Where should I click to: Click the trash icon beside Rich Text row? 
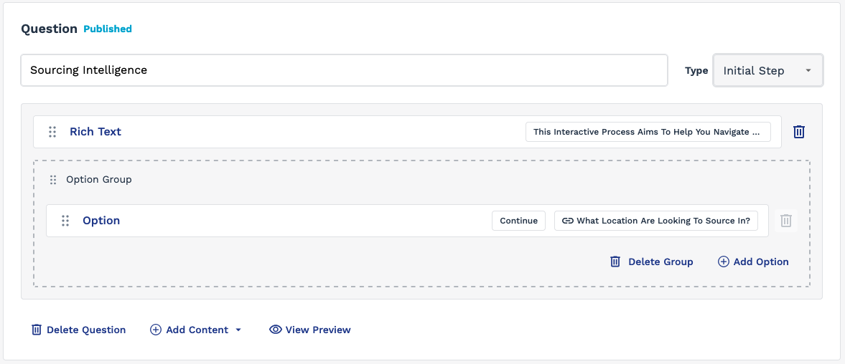tap(798, 132)
